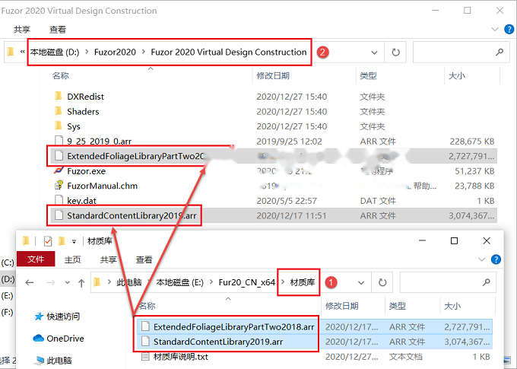Click the new folder icon in 材质库 title bar
This screenshot has height=369, width=517.
[x=62, y=241]
